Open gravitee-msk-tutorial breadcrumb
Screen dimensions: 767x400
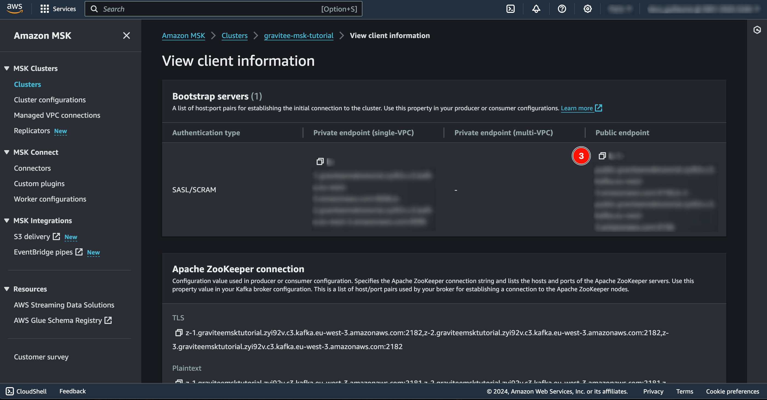pyautogui.click(x=299, y=35)
